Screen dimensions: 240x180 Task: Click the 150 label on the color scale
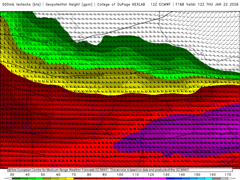click(197, 175)
